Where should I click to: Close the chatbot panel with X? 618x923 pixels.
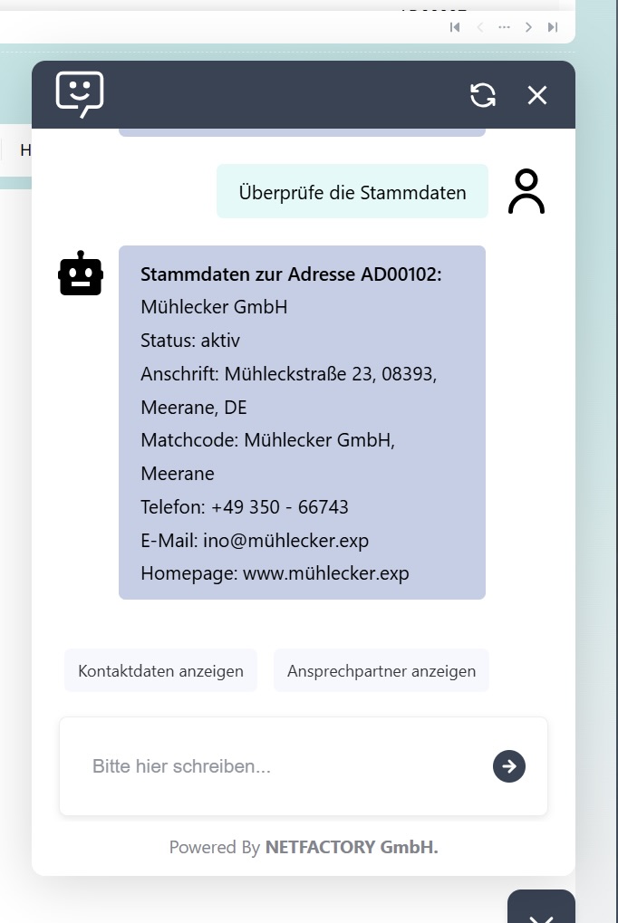click(x=537, y=95)
